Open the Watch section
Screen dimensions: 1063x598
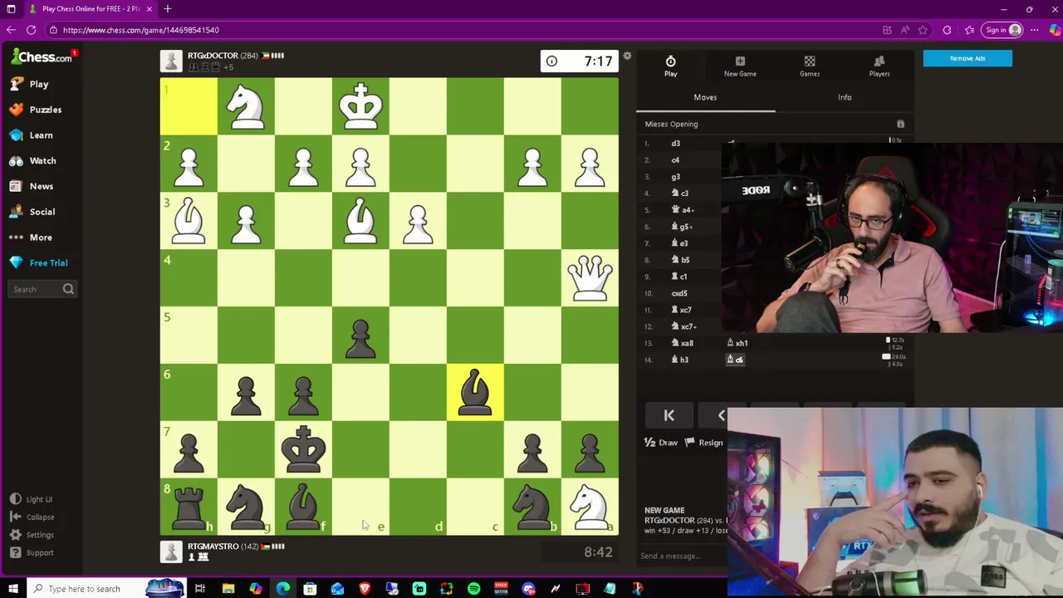[33, 161]
